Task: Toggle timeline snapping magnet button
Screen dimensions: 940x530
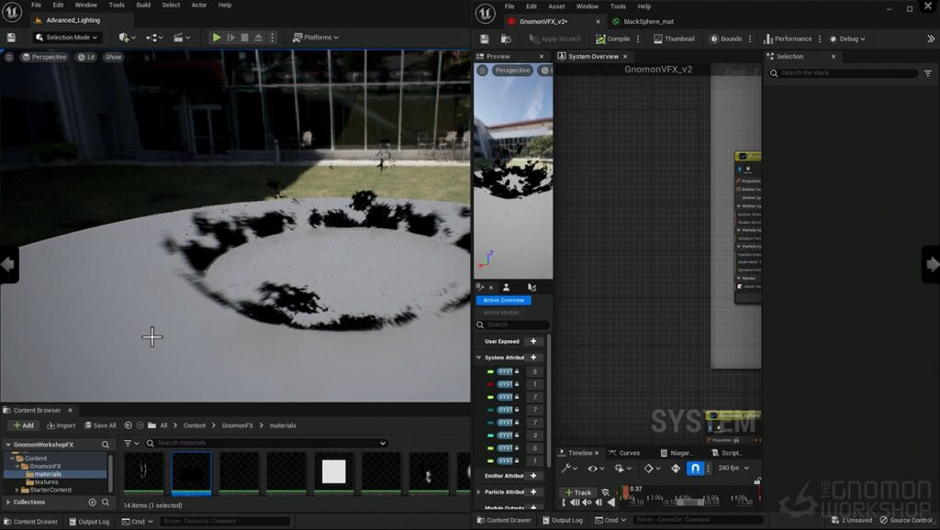Action: (x=695, y=469)
